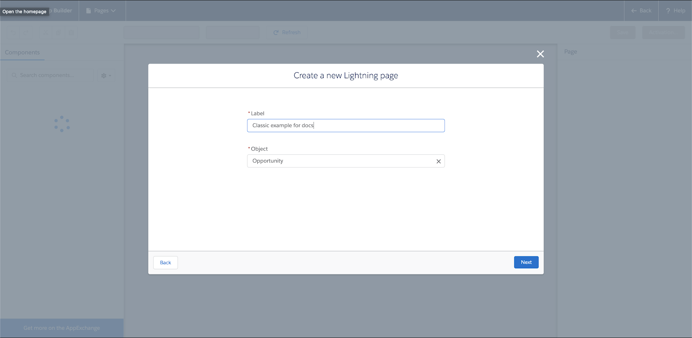Click the Undo toolbar icon
692x338 pixels.
(x=13, y=32)
